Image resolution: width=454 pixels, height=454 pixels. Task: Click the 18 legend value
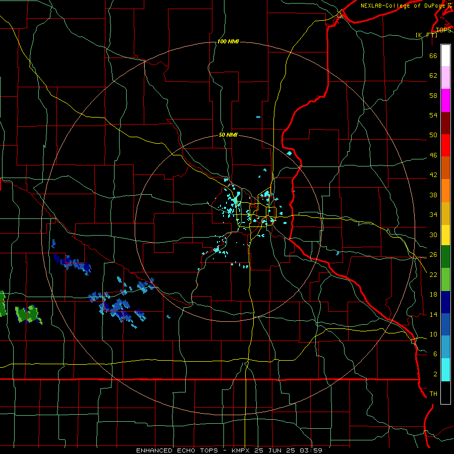tap(433, 294)
